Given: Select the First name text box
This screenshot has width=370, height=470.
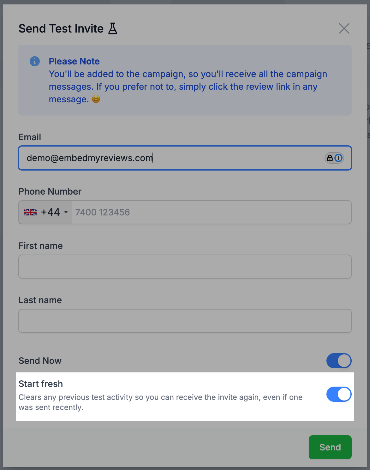Looking at the screenshot, I should pos(185,267).
